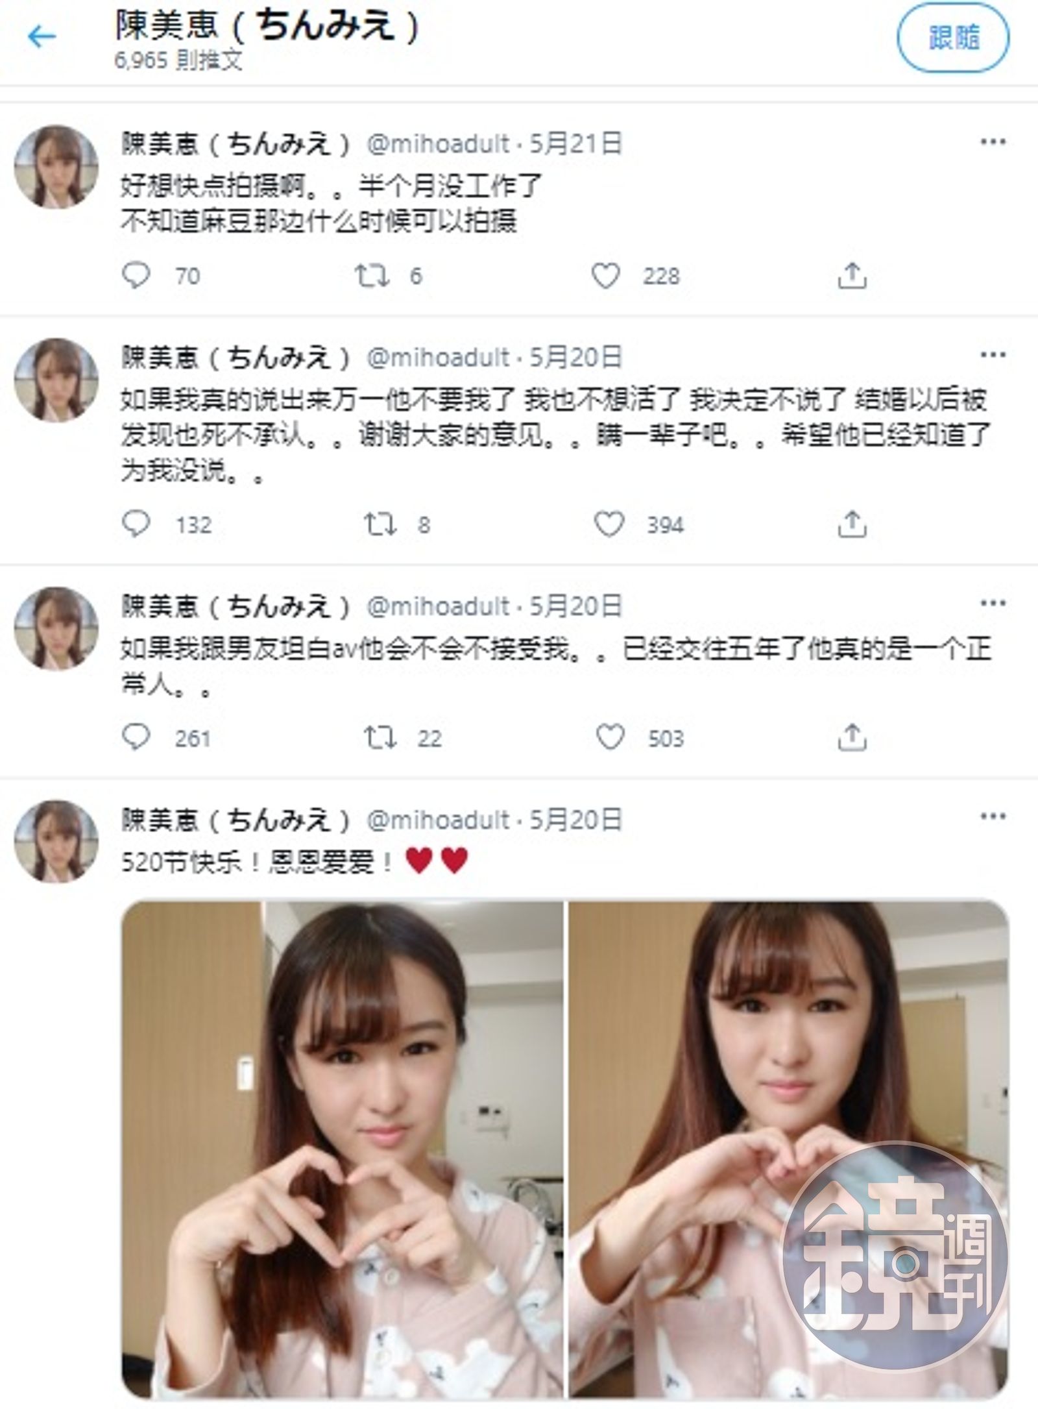Open more options for the 5月21日 tweet
The width and height of the screenshot is (1038, 1409).
[x=993, y=142]
